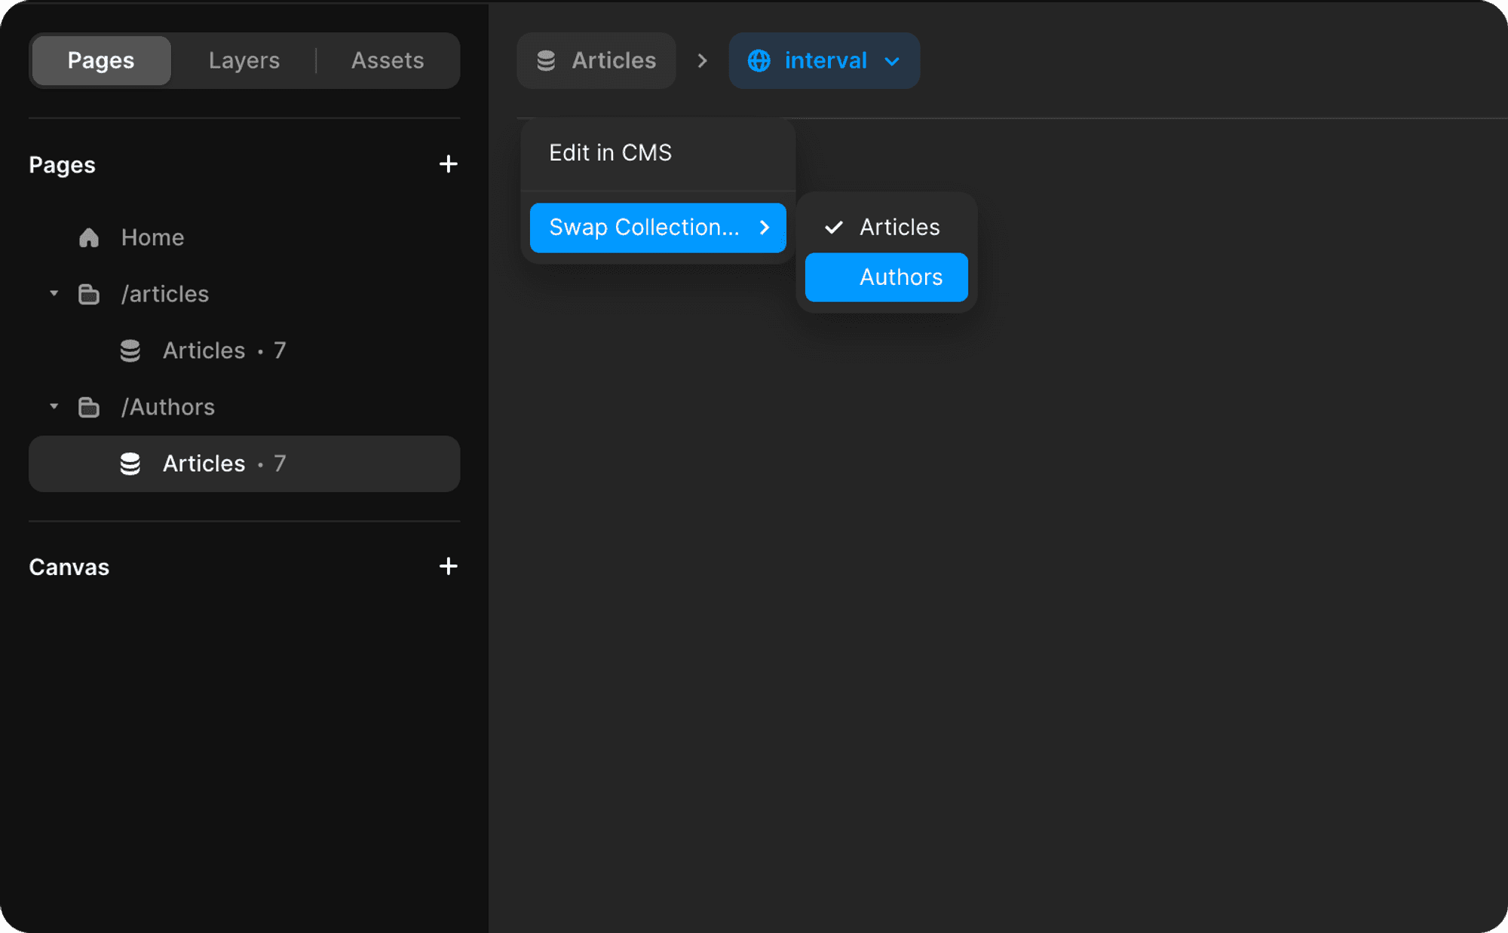Expand Swap Collection submenu arrow
Image resolution: width=1508 pixels, height=933 pixels.
point(765,228)
